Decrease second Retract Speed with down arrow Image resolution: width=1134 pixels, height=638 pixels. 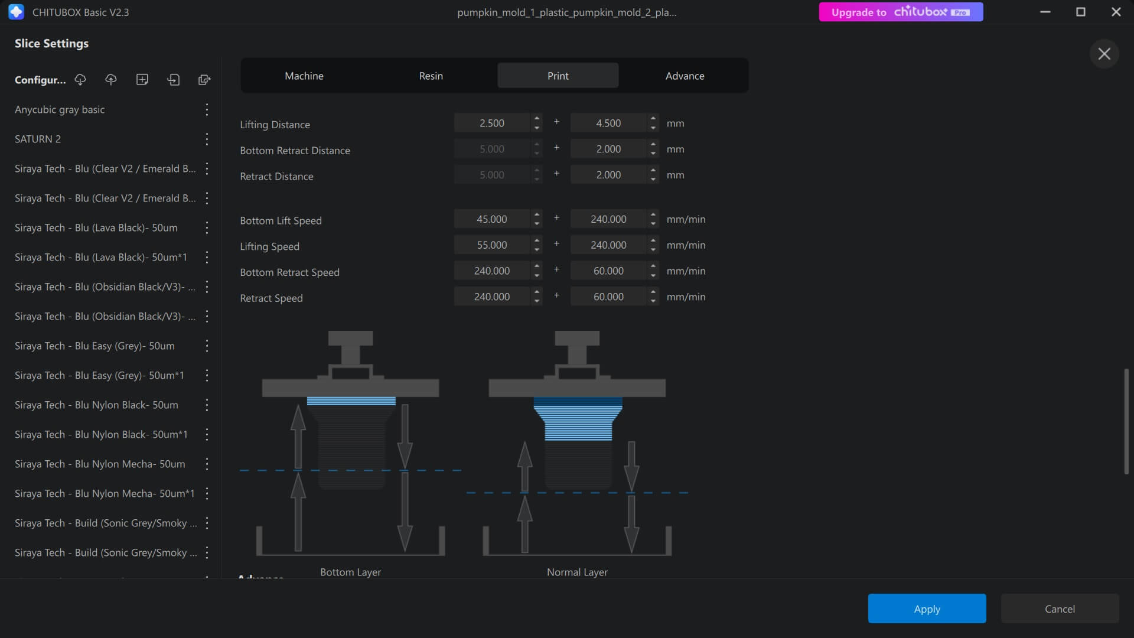pyautogui.click(x=653, y=302)
